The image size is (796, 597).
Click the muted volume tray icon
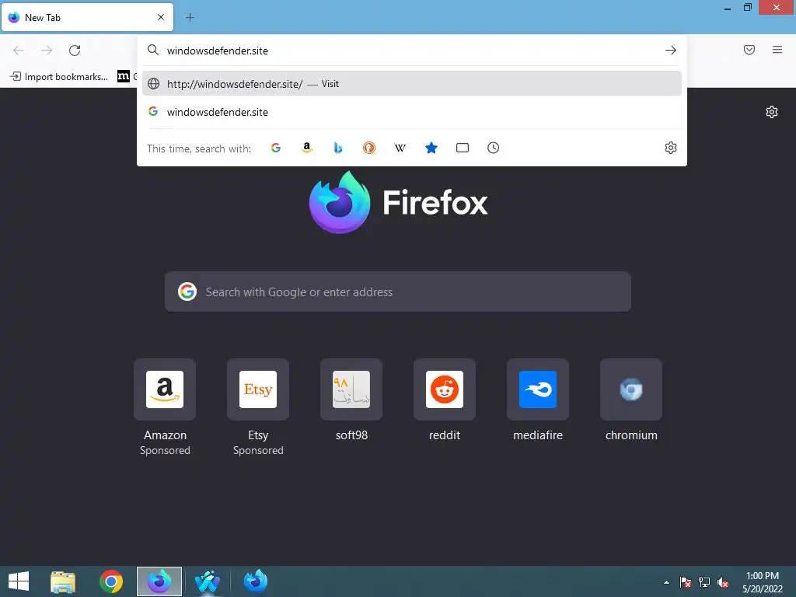(723, 582)
